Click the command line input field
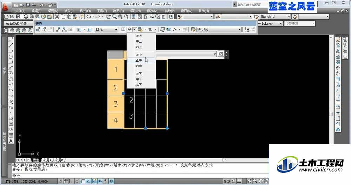351x185 pixels. click(140, 176)
